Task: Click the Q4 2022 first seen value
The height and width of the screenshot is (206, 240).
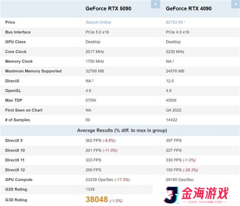Action: [x=174, y=110]
